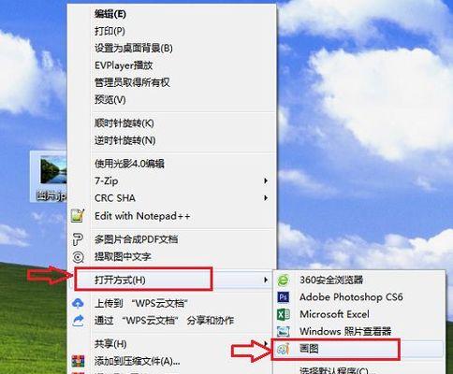The height and width of the screenshot is (374, 453).
Task: Click the PDF merge icon beside 多图片合成PDF文档
Action: point(78,239)
